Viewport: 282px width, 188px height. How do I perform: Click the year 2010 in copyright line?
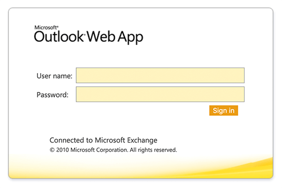pyautogui.click(x=63, y=150)
